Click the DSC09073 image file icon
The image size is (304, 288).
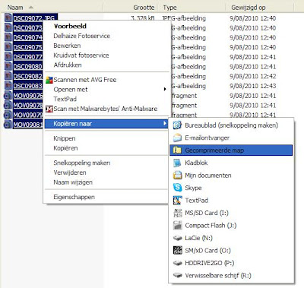8,27
